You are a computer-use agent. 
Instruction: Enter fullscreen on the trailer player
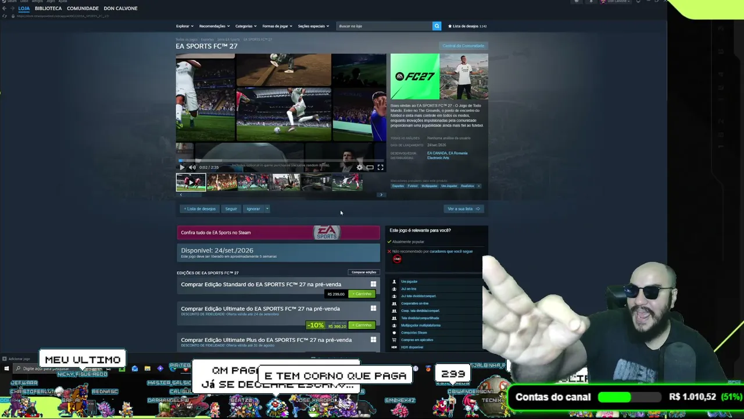[380, 168]
